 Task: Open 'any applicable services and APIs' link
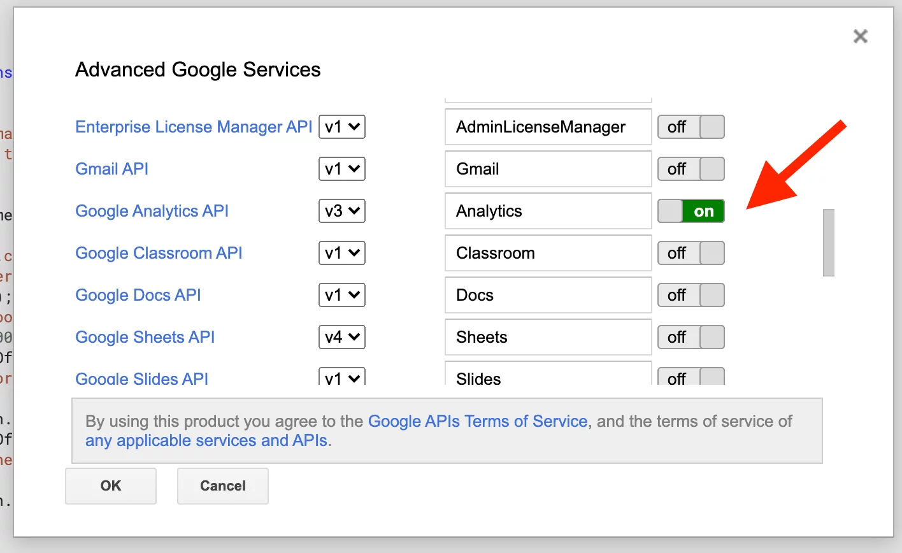206,440
